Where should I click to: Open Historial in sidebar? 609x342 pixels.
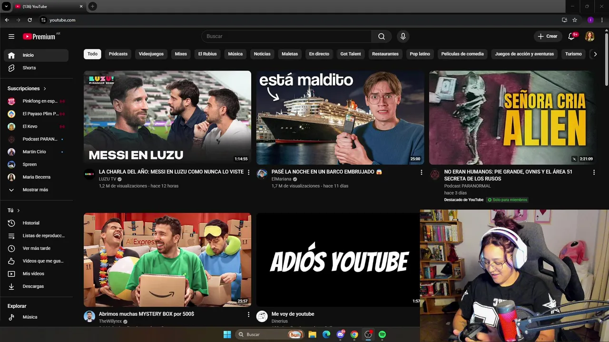[x=36, y=223]
